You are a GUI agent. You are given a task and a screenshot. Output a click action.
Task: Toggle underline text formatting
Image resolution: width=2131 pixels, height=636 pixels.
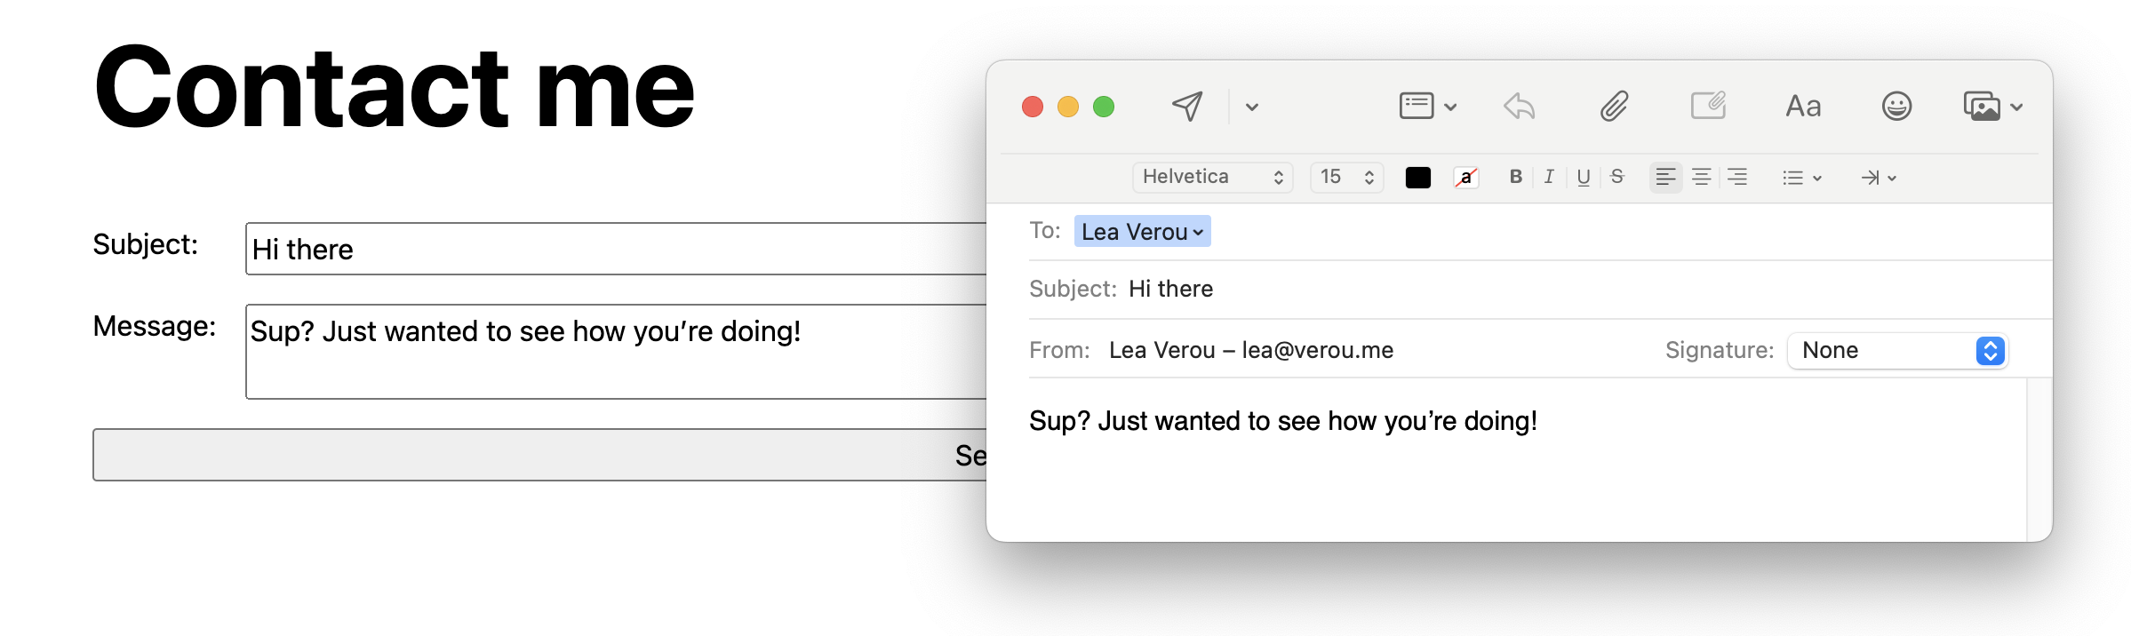point(1584,177)
